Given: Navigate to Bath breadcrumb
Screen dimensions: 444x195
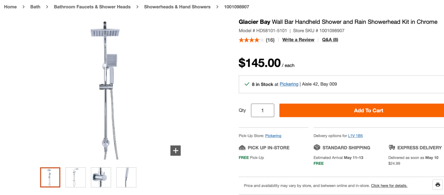Looking at the screenshot, I should tap(35, 7).
